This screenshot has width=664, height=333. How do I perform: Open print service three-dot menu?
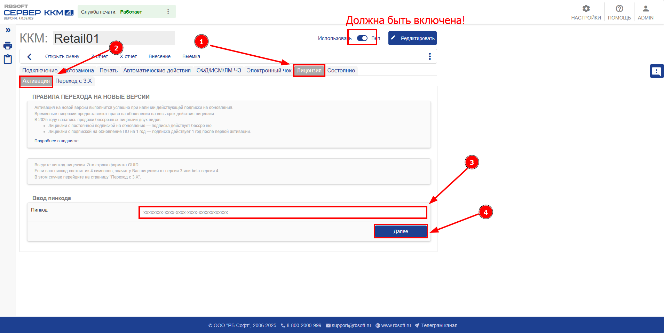(168, 11)
